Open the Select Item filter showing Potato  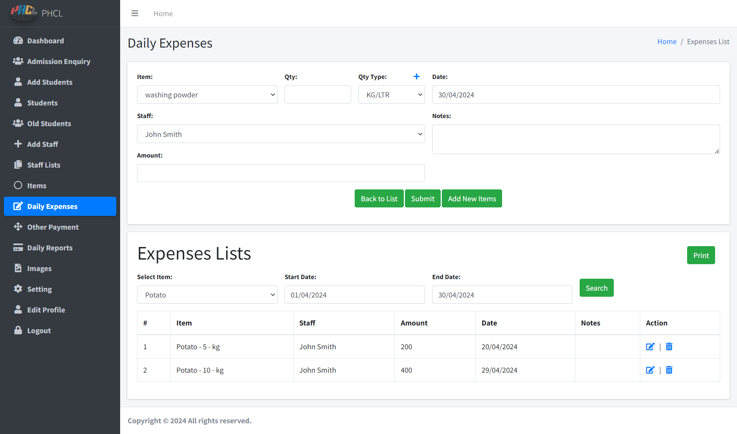[207, 295]
